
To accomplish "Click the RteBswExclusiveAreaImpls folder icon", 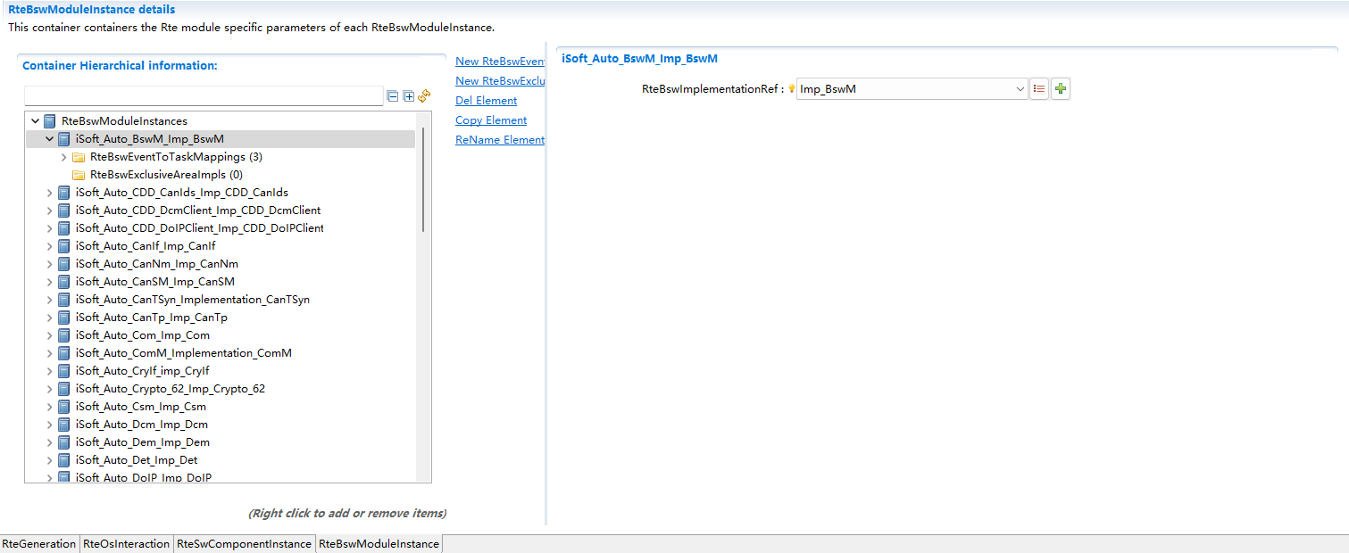I will pos(79,175).
